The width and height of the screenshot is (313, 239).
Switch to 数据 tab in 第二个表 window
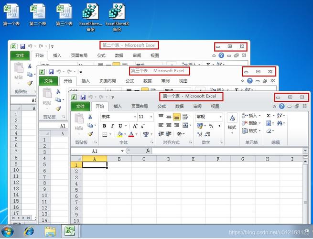119,56
